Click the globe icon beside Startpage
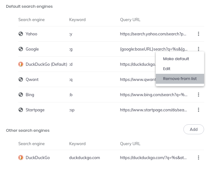 (x=21, y=110)
